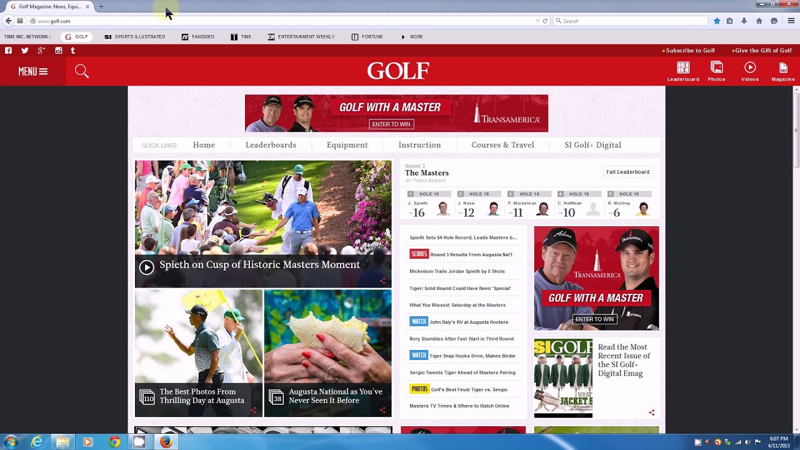Open the URL bar history dropdown arrow
This screenshot has width=800, height=450.
pyautogui.click(x=537, y=21)
